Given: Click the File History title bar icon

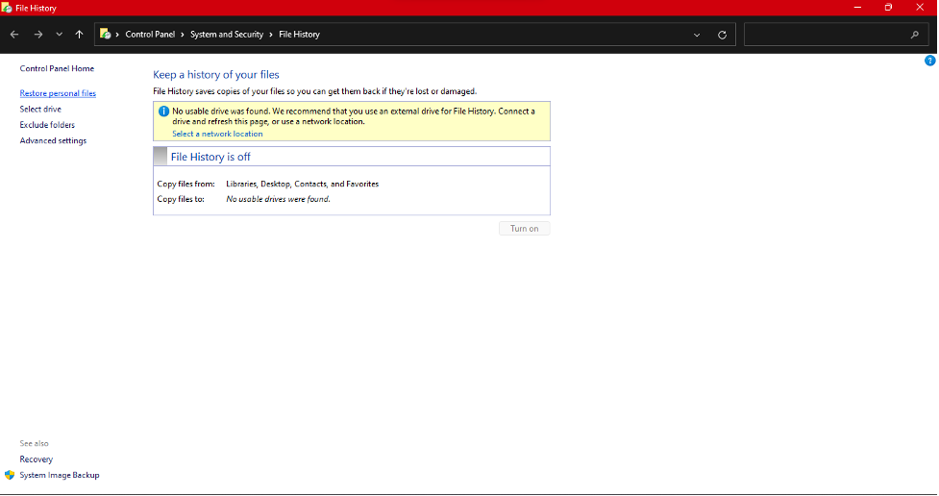Looking at the screenshot, I should tap(7, 8).
